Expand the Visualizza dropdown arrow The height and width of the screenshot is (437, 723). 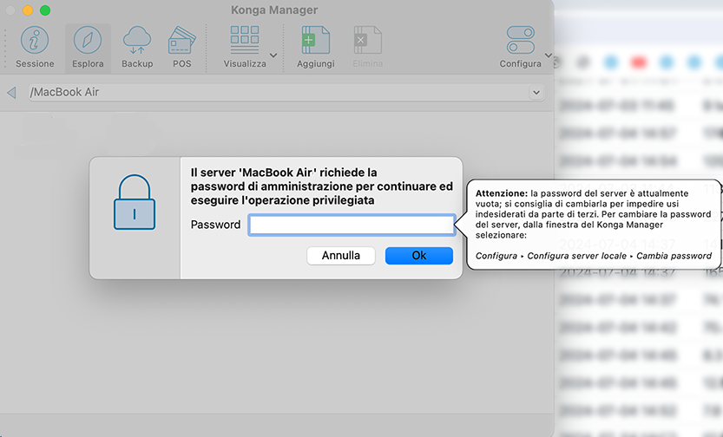(x=274, y=55)
